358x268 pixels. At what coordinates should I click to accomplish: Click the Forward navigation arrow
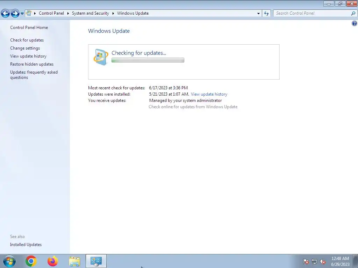[x=15, y=14]
